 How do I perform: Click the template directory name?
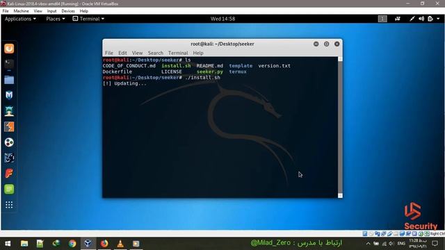click(241, 66)
